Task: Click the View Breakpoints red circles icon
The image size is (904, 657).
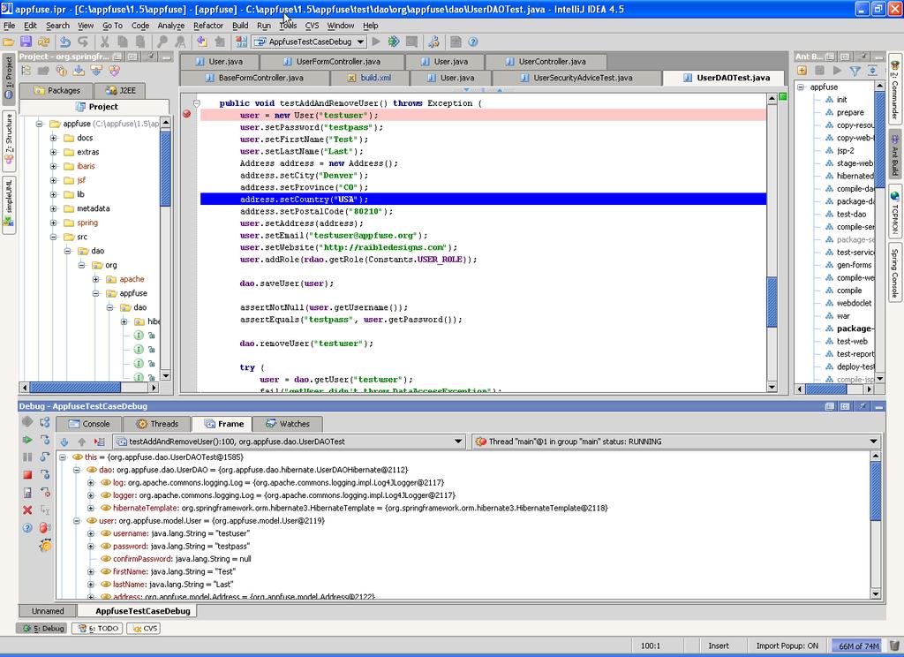Action: pos(45,527)
